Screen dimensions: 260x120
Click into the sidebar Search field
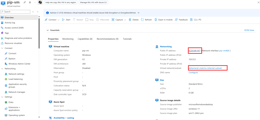tap(15, 12)
